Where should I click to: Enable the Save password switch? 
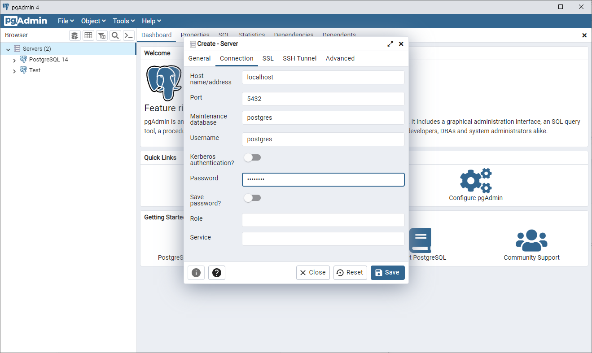pos(252,198)
